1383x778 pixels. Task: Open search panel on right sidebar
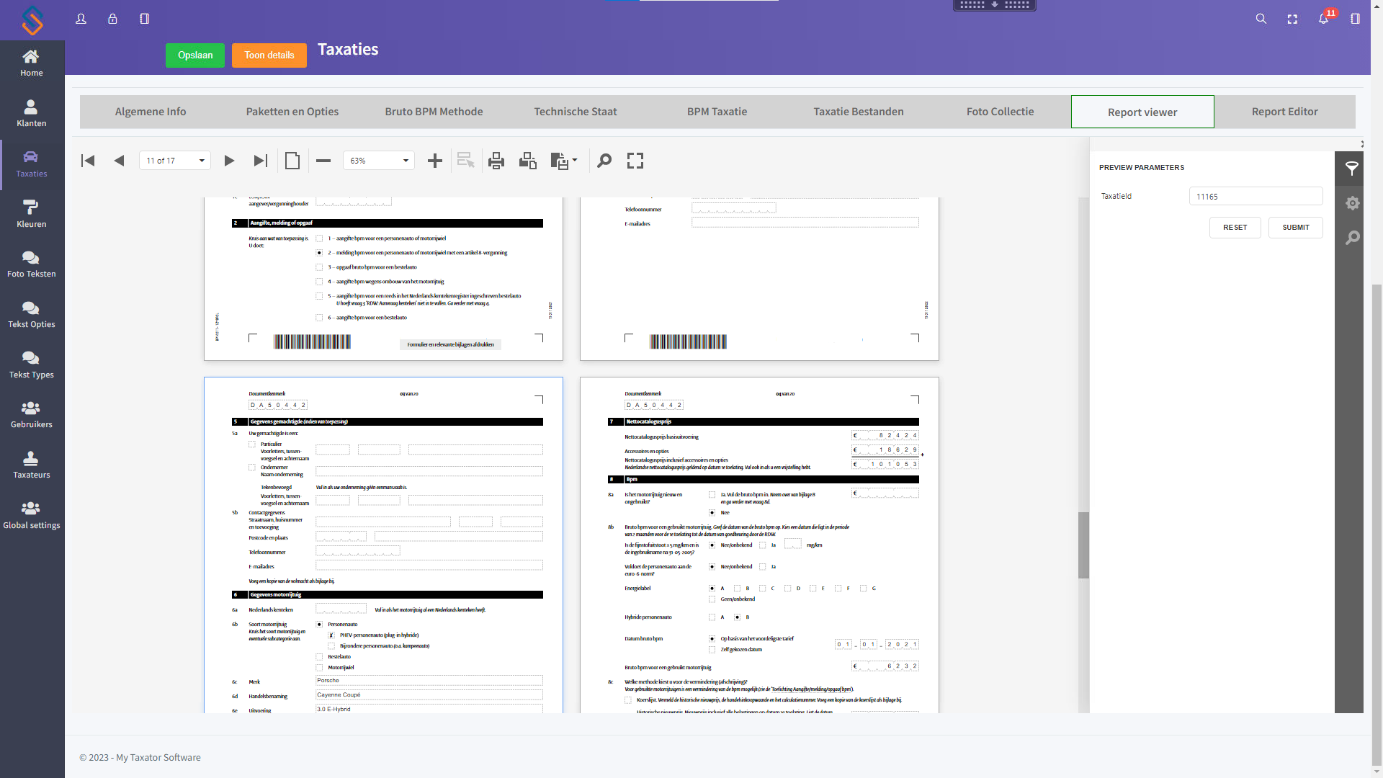point(1352,238)
